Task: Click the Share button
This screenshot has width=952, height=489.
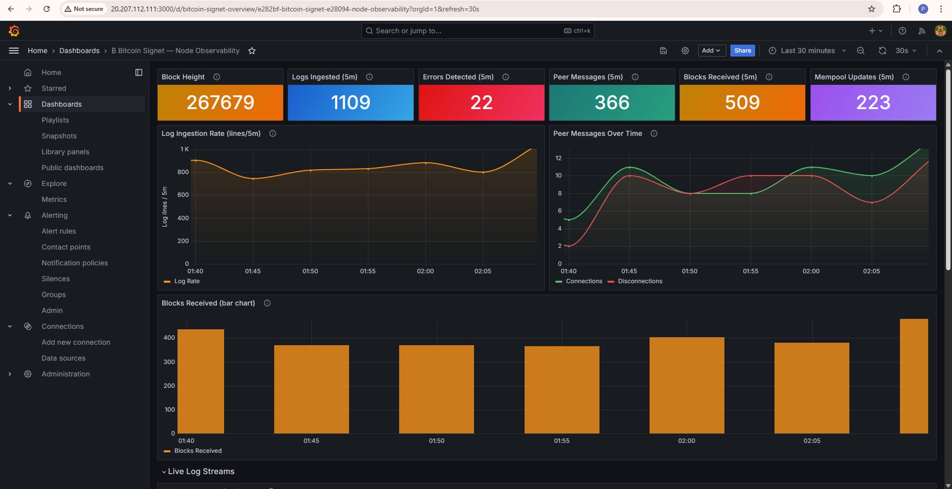Action: (x=742, y=51)
